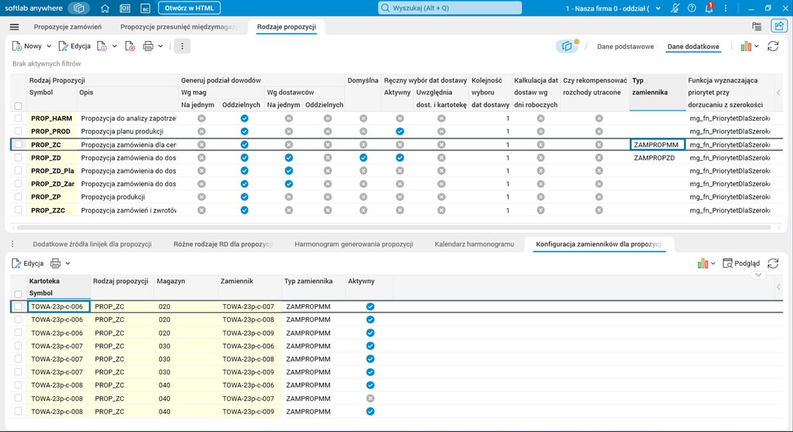Click the Podgląd preview button in the lower panel
Screen dimensions: 793x432
pos(741,264)
